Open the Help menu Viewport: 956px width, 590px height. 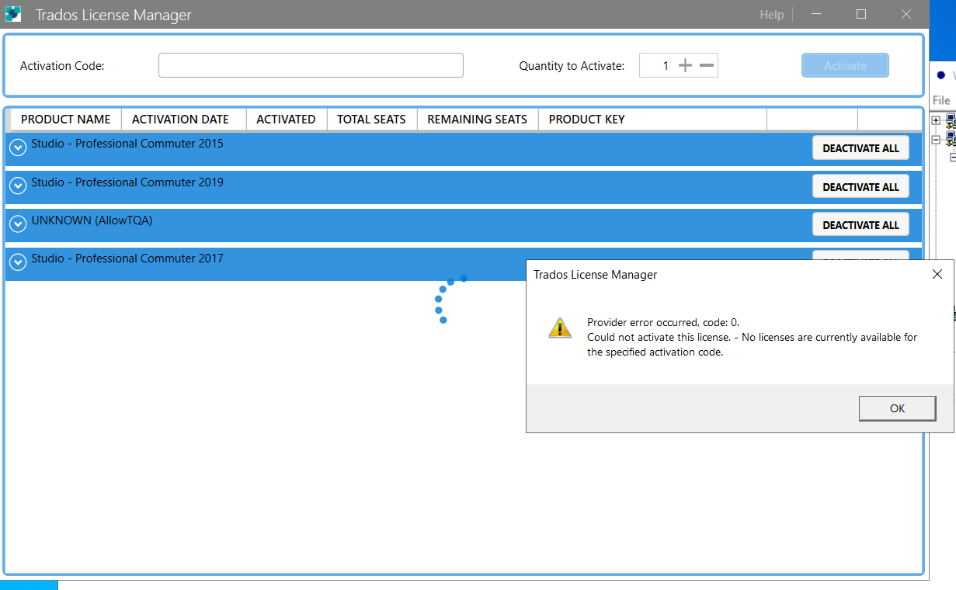click(x=771, y=14)
